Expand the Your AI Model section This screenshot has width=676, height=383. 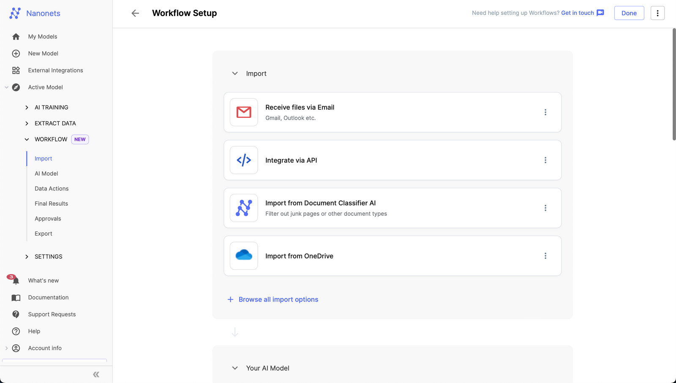point(235,368)
